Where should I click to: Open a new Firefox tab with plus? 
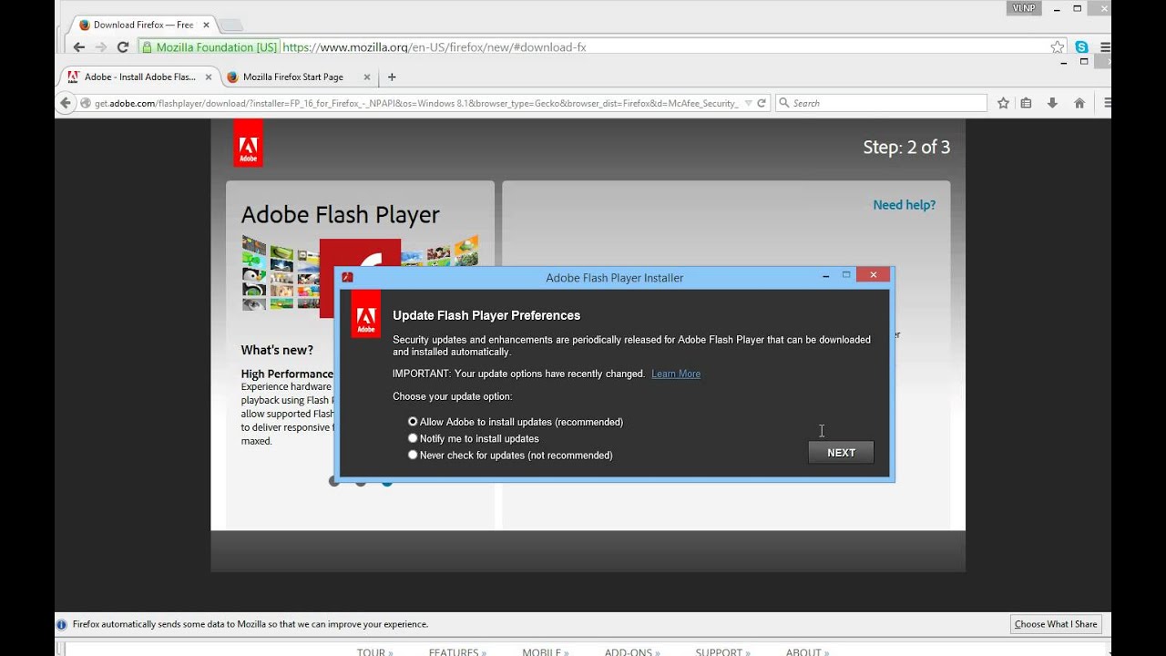tap(392, 77)
